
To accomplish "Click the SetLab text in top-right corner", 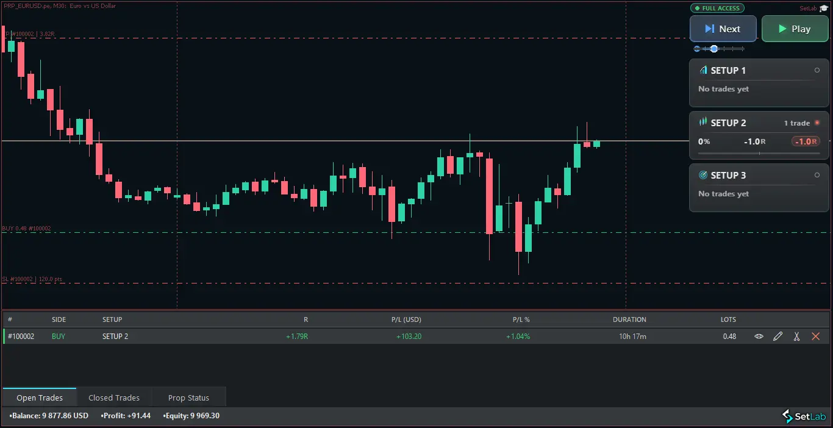I will click(x=808, y=9).
